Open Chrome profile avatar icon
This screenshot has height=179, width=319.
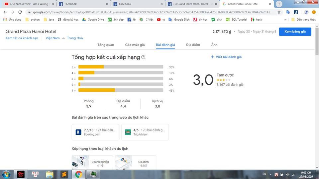click(314, 12)
